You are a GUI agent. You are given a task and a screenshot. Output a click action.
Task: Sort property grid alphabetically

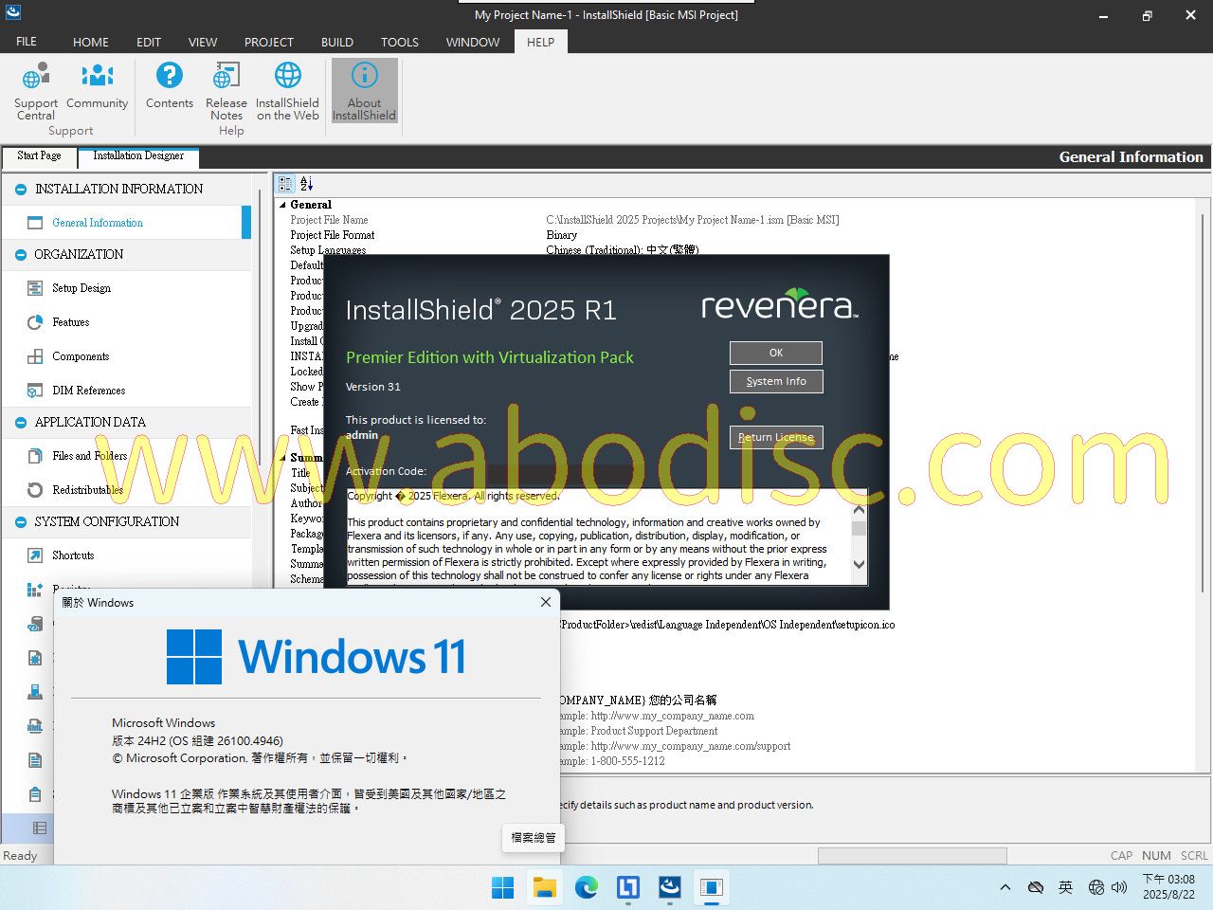pyautogui.click(x=306, y=184)
